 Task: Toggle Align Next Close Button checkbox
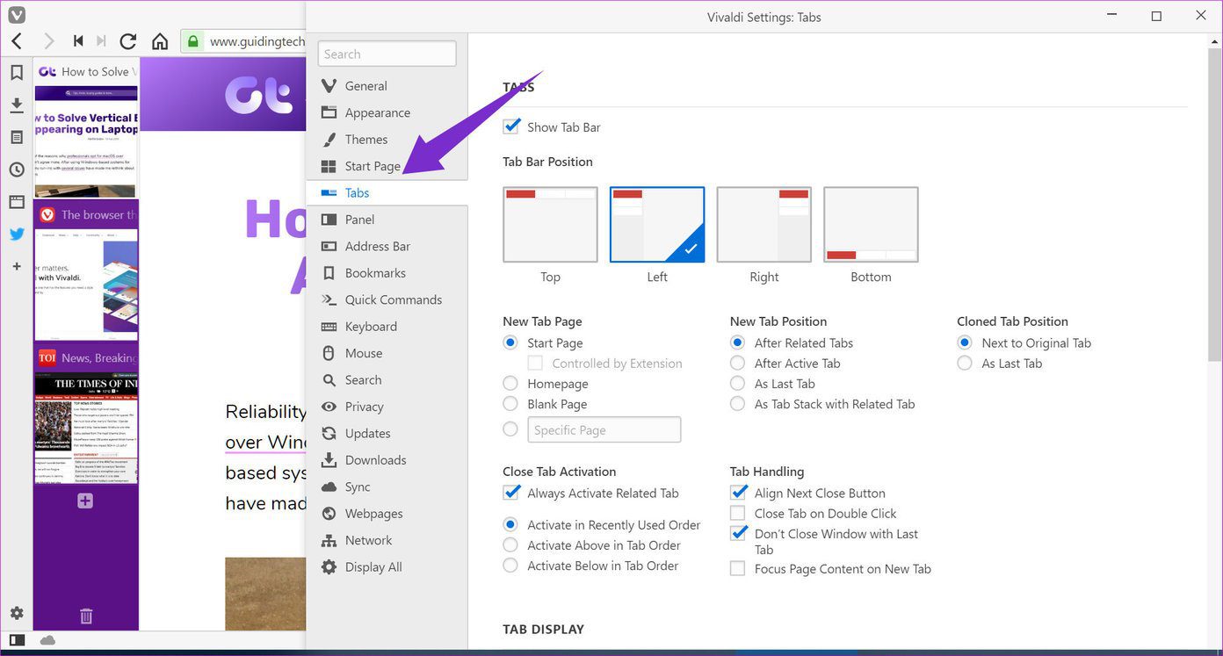click(738, 493)
